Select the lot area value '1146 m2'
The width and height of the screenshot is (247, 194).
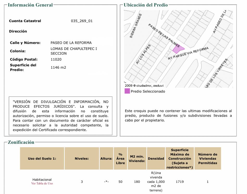pos(58,67)
